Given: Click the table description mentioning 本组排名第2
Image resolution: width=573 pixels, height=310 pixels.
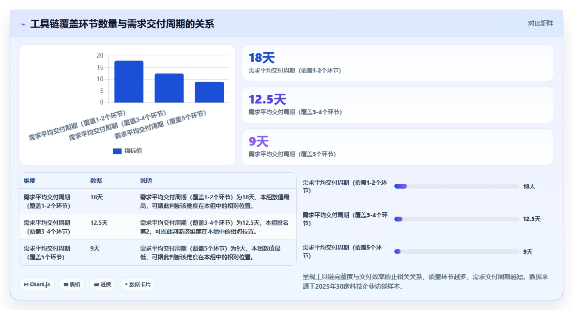Looking at the screenshot, I should coord(215,227).
